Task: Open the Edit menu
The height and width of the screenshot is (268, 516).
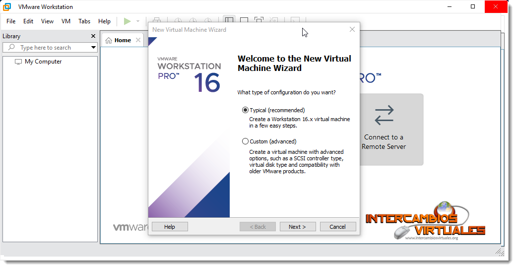Action: tap(28, 21)
